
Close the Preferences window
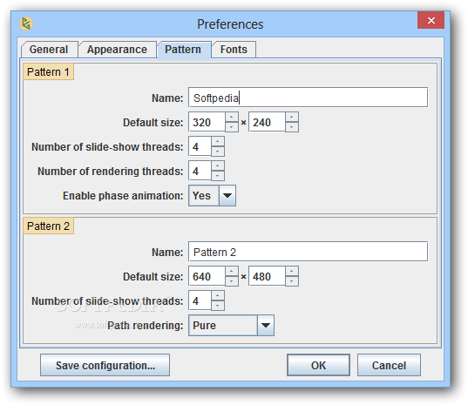pyautogui.click(x=431, y=20)
